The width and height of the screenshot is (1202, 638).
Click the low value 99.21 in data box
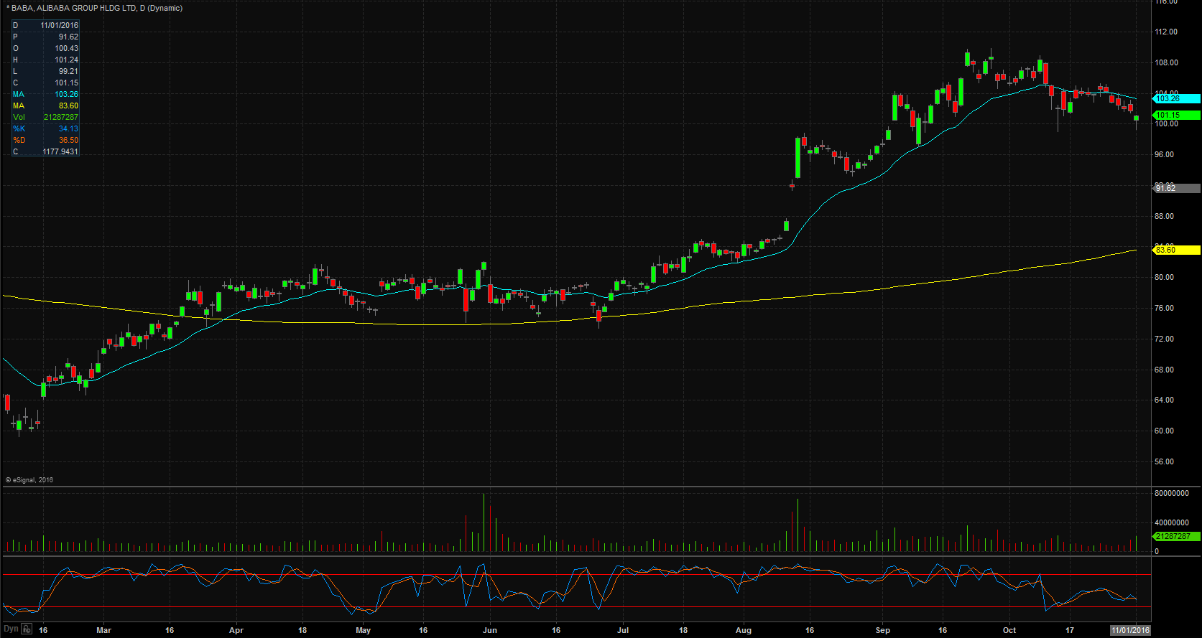pyautogui.click(x=68, y=71)
